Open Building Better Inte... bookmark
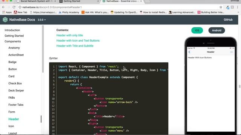The height and width of the screenshot is (135, 241). pos(211,12)
